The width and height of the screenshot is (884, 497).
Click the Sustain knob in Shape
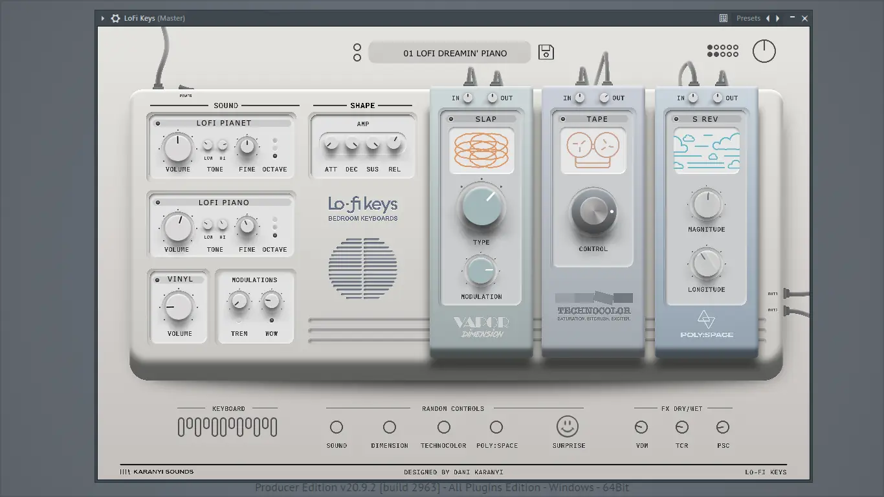[x=373, y=143]
